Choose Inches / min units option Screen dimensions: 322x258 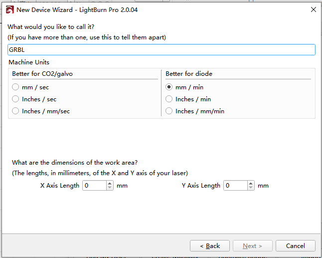pos(169,99)
